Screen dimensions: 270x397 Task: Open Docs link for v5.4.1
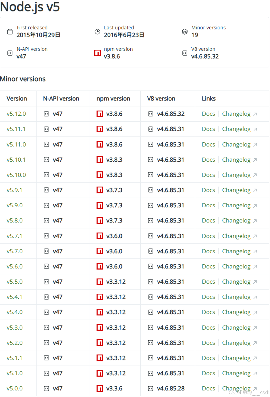[208, 297]
